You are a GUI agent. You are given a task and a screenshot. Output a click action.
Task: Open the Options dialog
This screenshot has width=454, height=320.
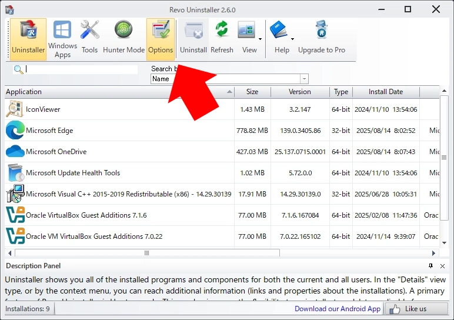[x=161, y=39]
